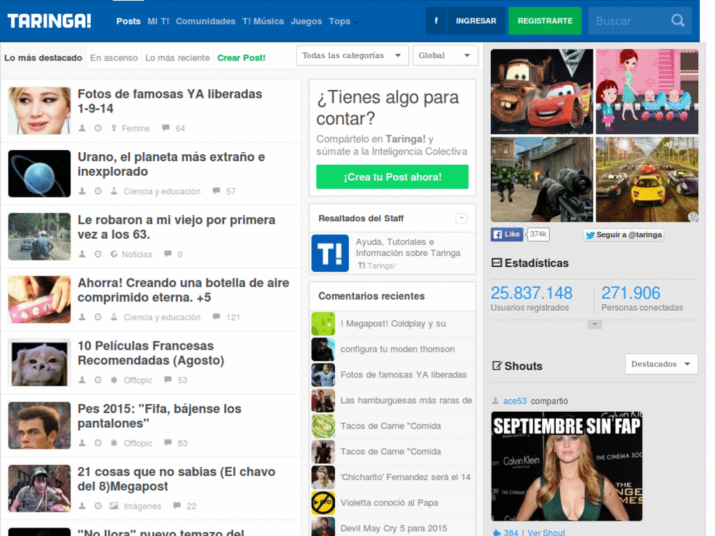Open Comunidades section
This screenshot has width=715, height=536.
(206, 22)
